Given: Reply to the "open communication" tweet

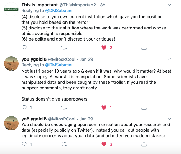Looking at the screenshot, I should click(x=24, y=144).
